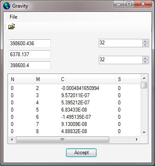Click M value 7 in the list
155x166 pixels.
(x=37, y=124)
